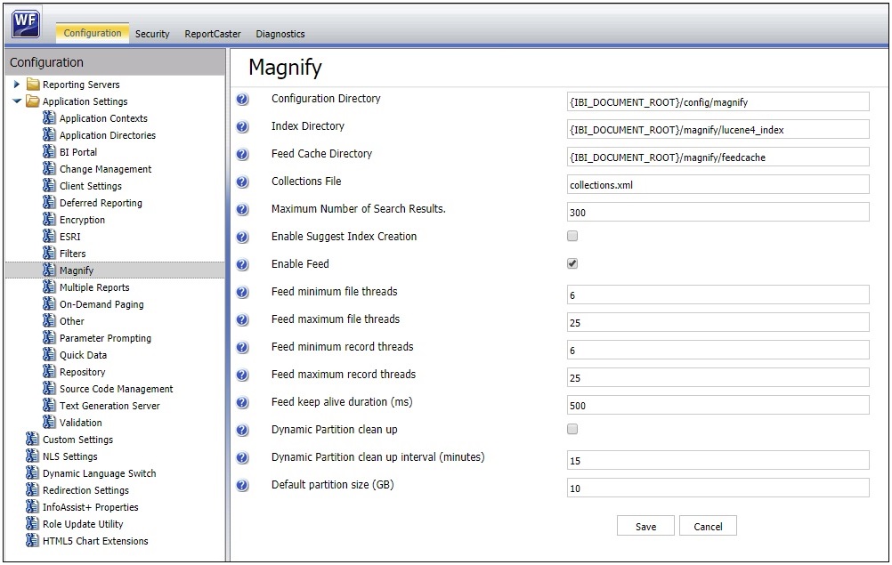Click the settings icon beside Application Contexts

50,118
